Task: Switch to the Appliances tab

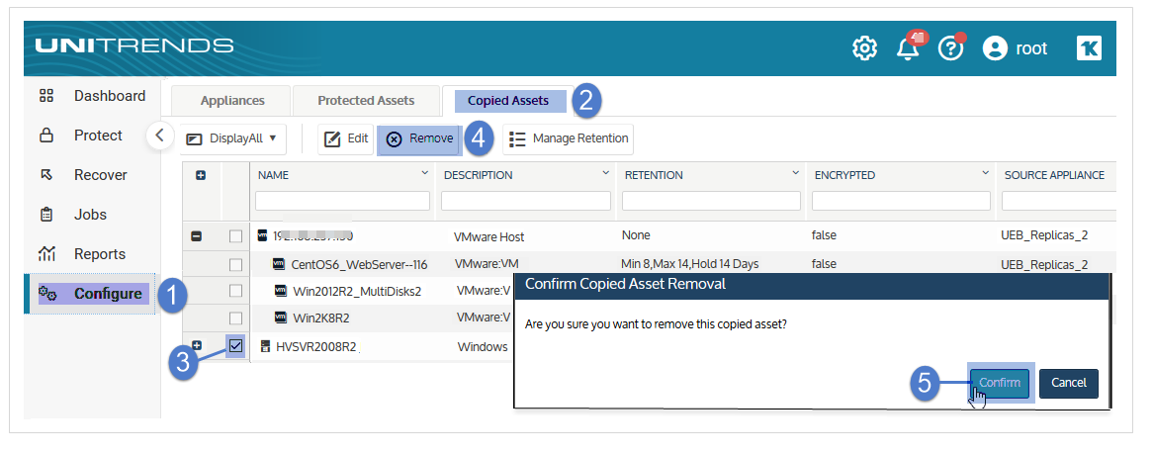Action: point(232,101)
